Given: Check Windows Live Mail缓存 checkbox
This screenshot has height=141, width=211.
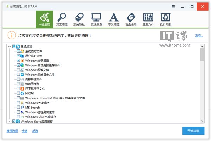Looking at the screenshot, I should (x=18, y=117).
